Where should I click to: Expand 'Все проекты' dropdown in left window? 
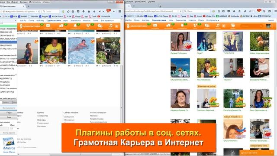[x=107, y=20]
